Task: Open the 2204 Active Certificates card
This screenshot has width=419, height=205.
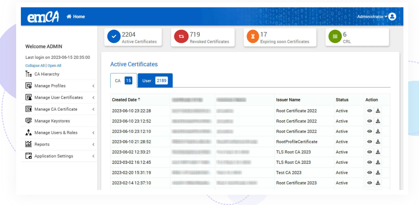Action: coord(133,37)
